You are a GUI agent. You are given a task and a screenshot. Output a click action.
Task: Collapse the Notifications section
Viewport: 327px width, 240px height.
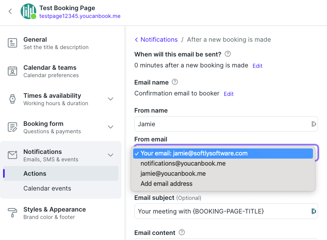(111, 155)
